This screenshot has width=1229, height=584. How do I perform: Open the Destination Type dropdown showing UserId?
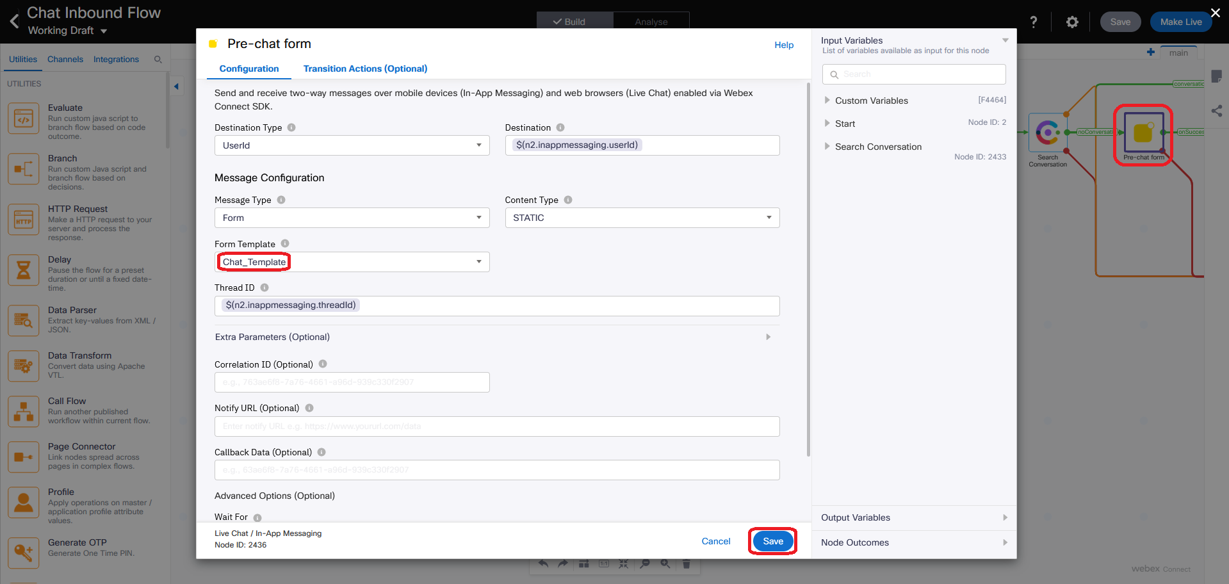click(352, 145)
